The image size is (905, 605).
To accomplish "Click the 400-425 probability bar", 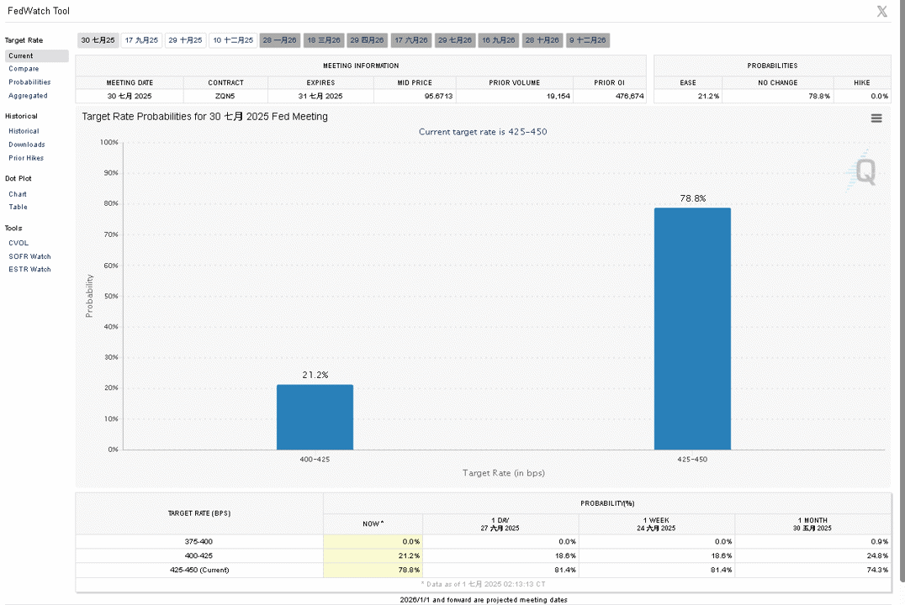I will 315,417.
